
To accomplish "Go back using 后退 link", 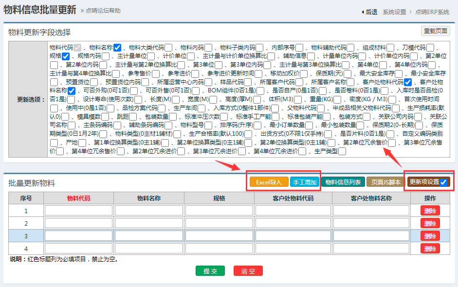I will point(371,12).
